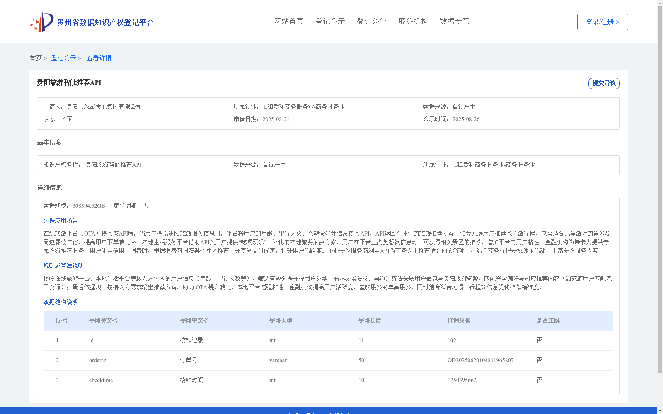Select the title 贵阳旅游智能推荐API

[69, 82]
